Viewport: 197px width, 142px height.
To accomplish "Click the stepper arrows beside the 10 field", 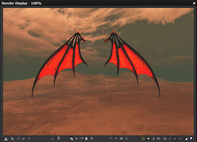I will (59, 139).
